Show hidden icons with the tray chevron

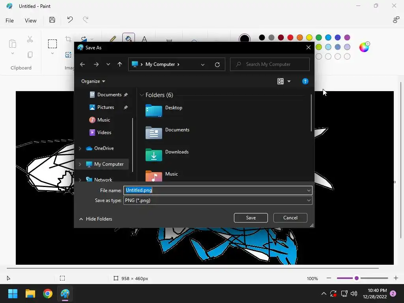coord(324,294)
